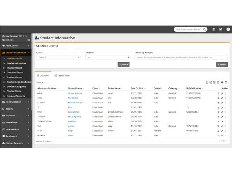Collapse the Student Information sidebar menu
Image resolution: width=232 pixels, height=174 pixels.
[x=16, y=53]
